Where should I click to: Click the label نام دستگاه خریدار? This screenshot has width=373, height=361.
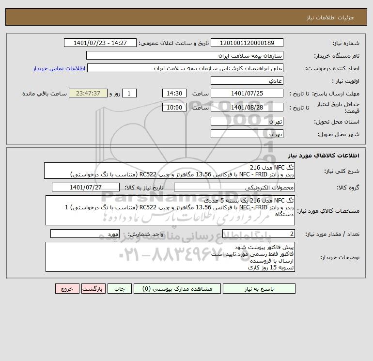tap(337, 56)
